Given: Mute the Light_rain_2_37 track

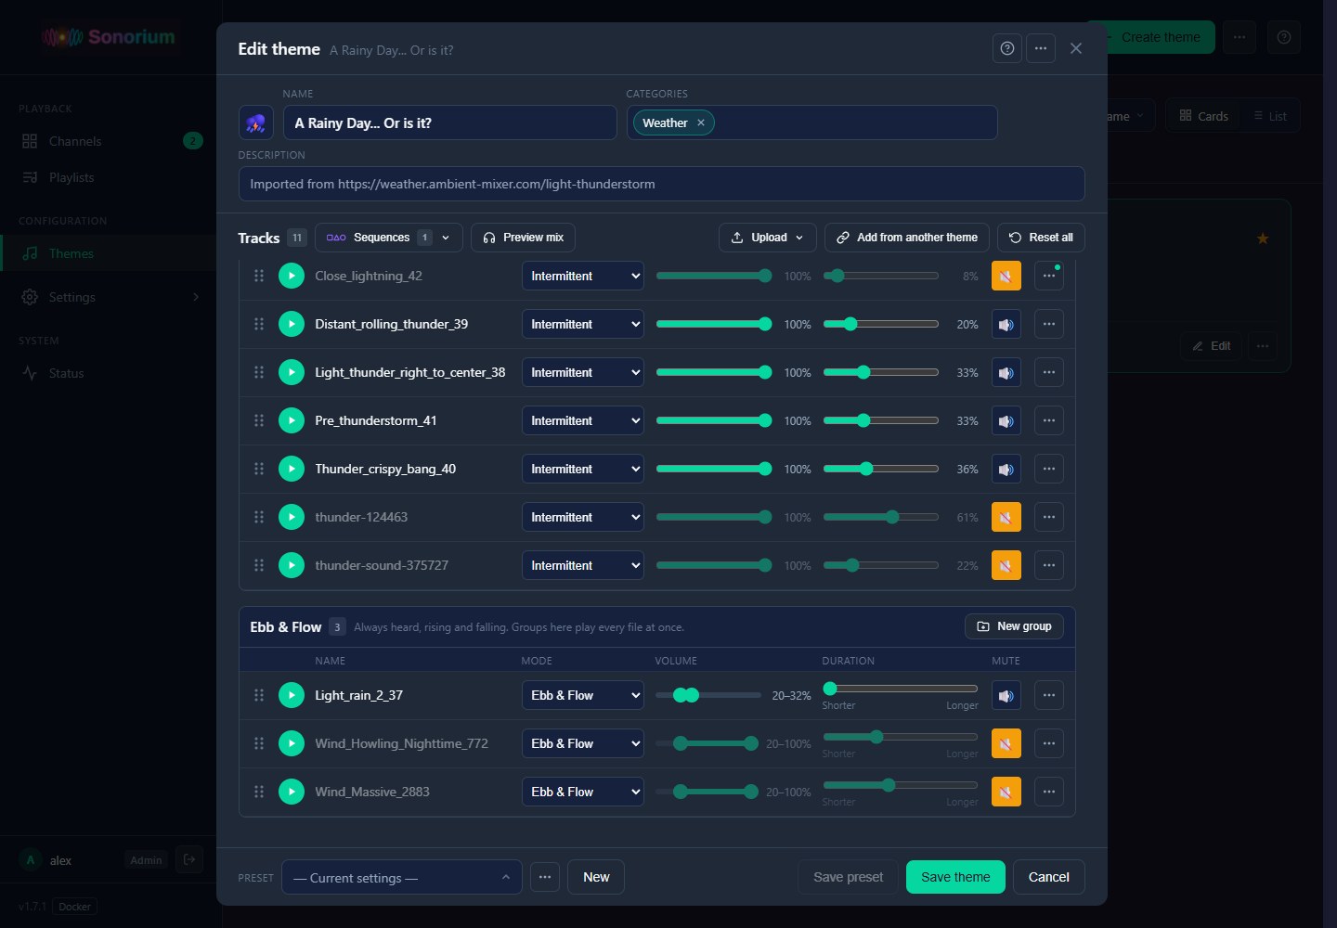Looking at the screenshot, I should coord(1006,695).
